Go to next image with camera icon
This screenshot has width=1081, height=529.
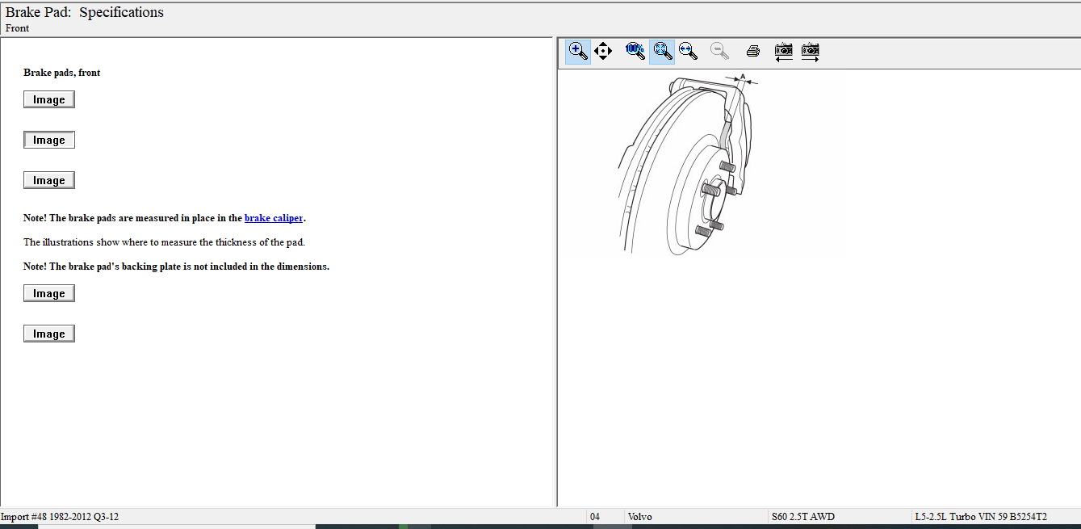point(810,52)
